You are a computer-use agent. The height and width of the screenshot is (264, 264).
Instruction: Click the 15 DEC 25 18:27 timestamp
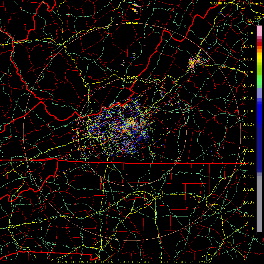pos(192,262)
